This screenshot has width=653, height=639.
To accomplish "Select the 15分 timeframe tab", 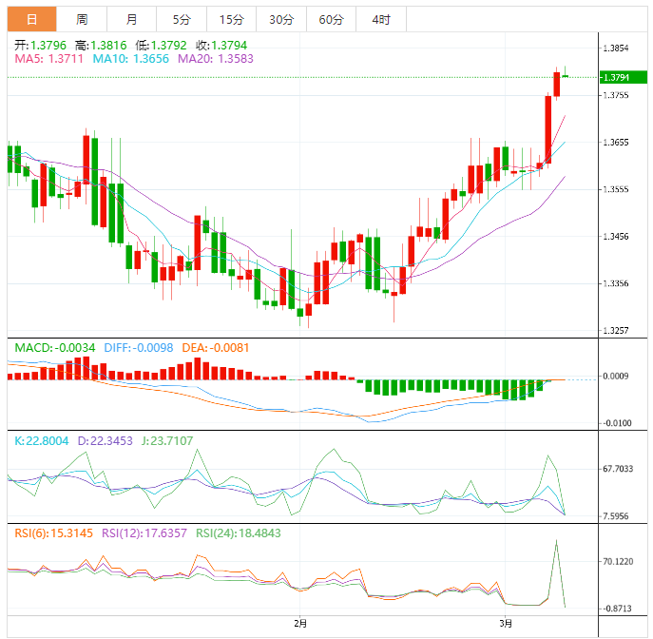I will click(x=231, y=19).
